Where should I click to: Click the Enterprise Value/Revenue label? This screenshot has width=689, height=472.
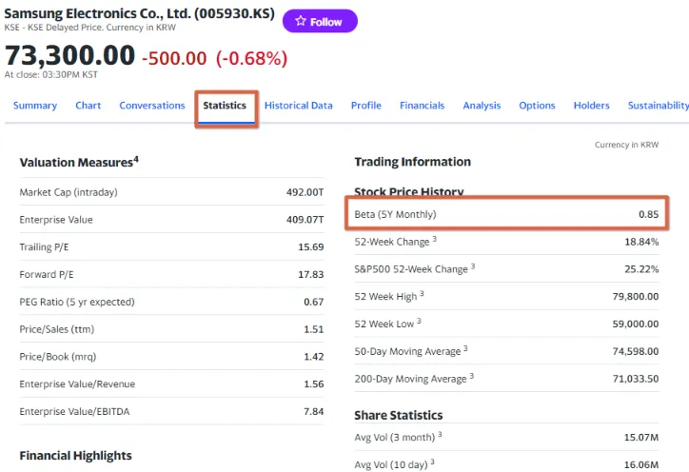pyautogui.click(x=77, y=384)
